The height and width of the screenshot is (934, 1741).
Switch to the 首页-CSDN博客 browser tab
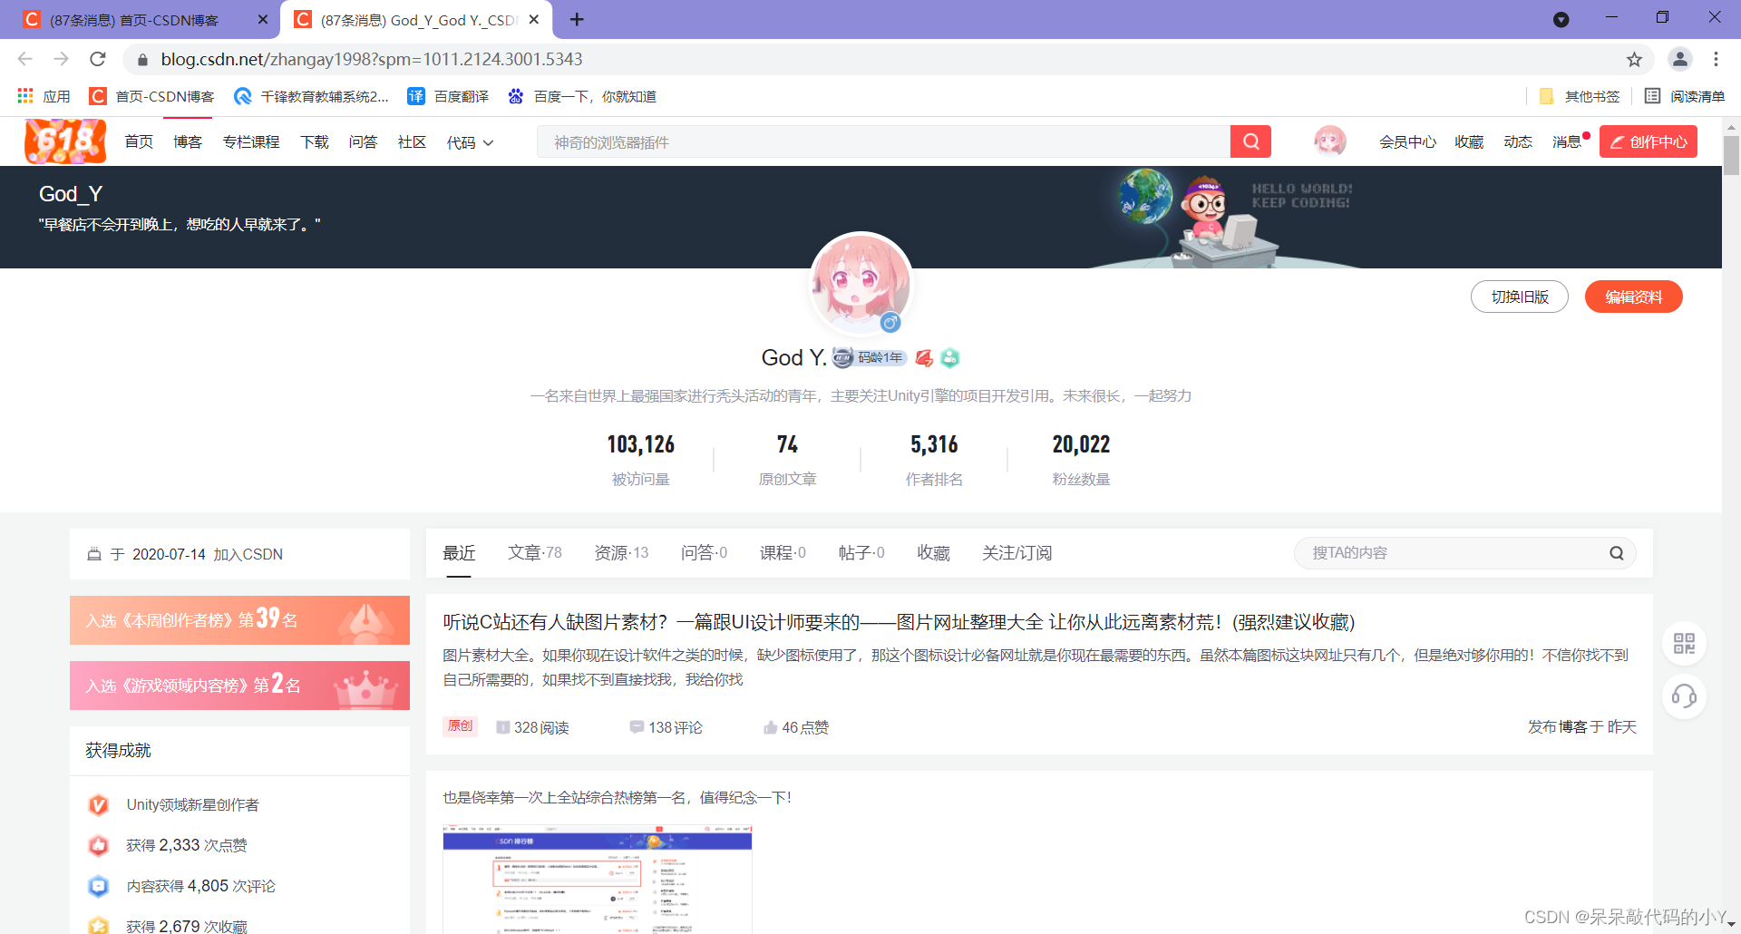pyautogui.click(x=134, y=20)
